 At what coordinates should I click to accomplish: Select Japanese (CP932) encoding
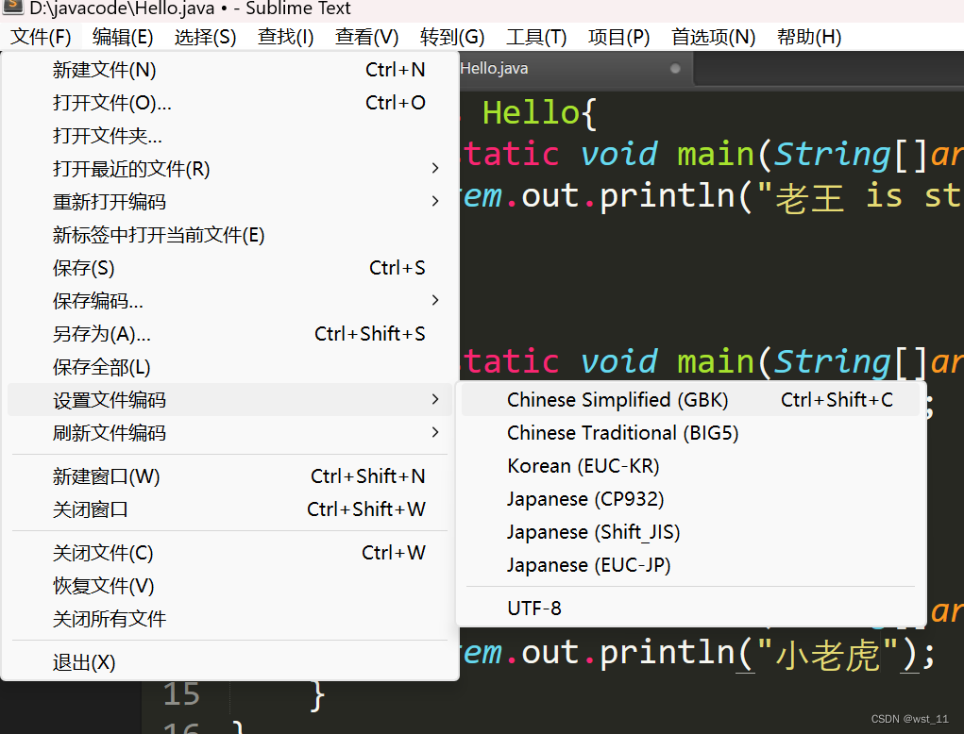tap(690, 499)
